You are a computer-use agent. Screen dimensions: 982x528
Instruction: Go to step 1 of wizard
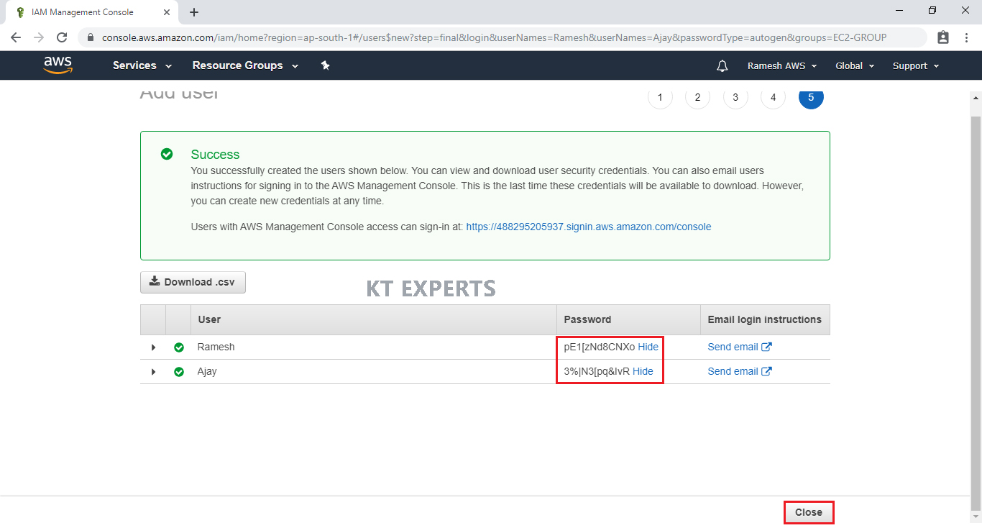tap(660, 97)
